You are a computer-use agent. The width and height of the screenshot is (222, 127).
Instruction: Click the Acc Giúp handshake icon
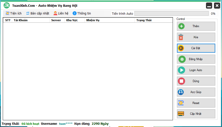181,92
